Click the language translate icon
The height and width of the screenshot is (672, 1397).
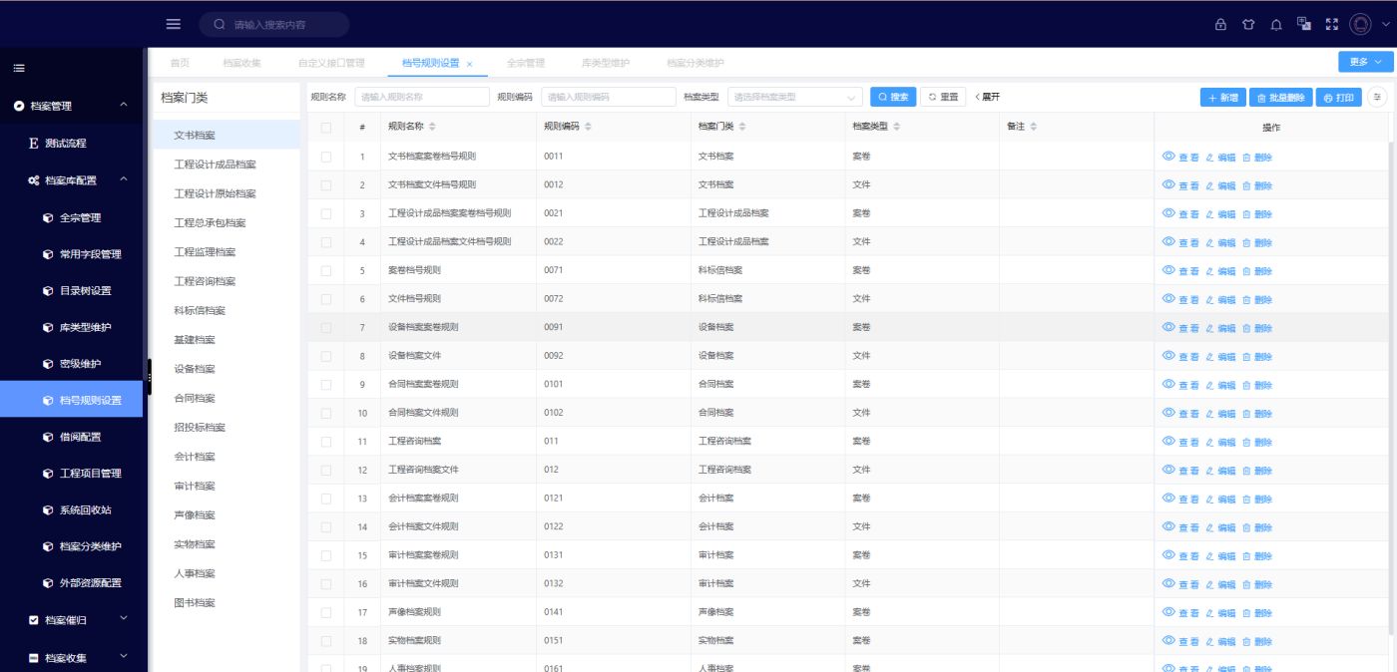pos(1303,23)
